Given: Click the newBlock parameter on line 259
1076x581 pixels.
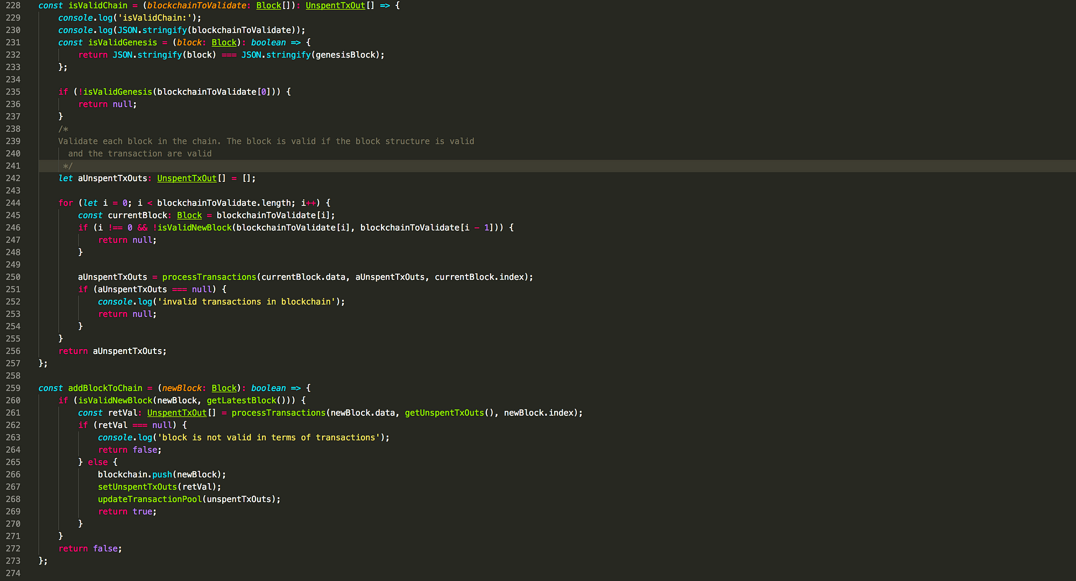Looking at the screenshot, I should [182, 389].
